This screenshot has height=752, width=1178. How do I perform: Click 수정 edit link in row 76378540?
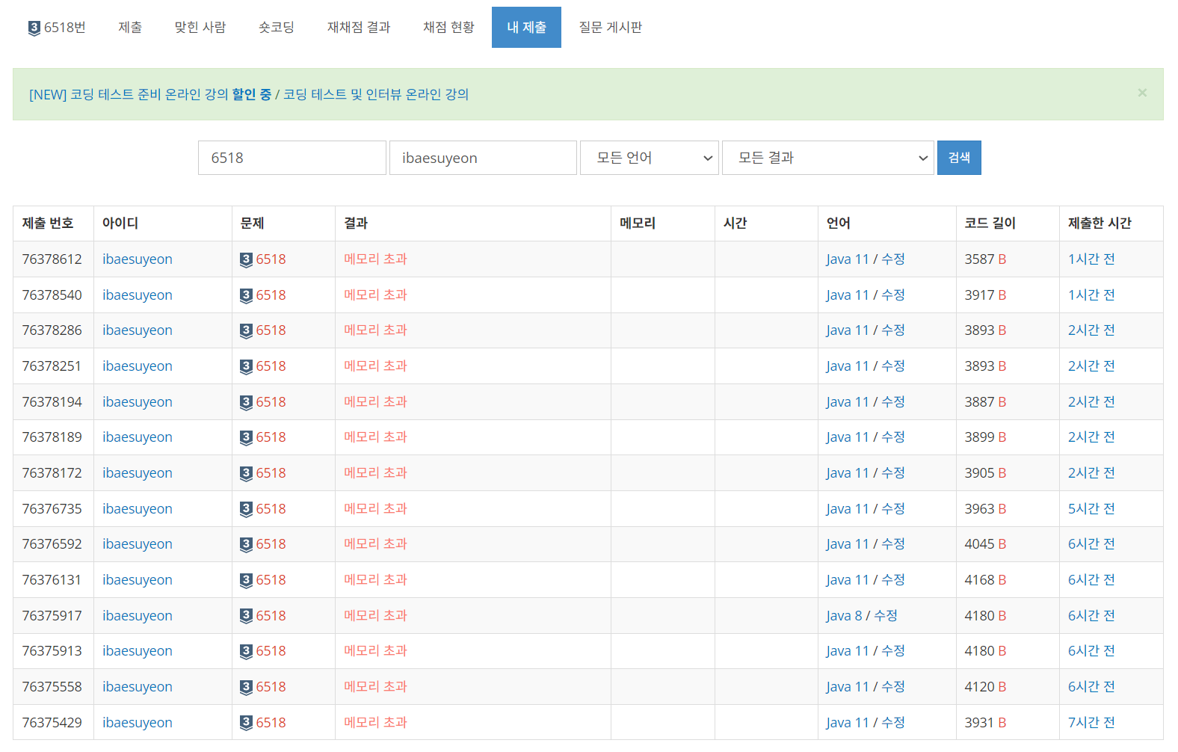pos(893,295)
